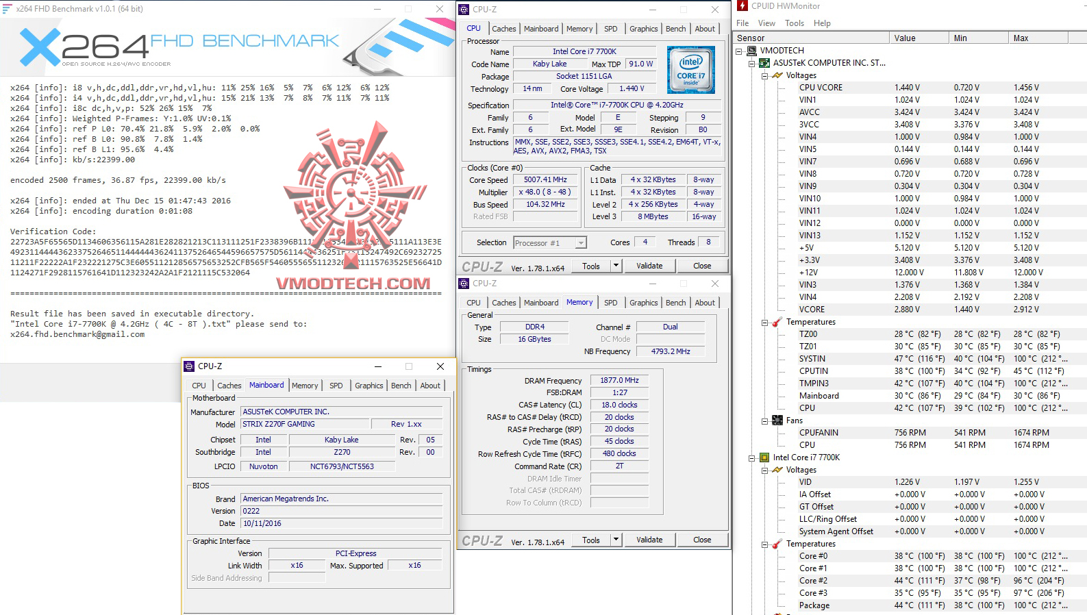Collapse the ASUSTeK COMPUTER INC. node
The width and height of the screenshot is (1087, 615).
coord(752,63)
